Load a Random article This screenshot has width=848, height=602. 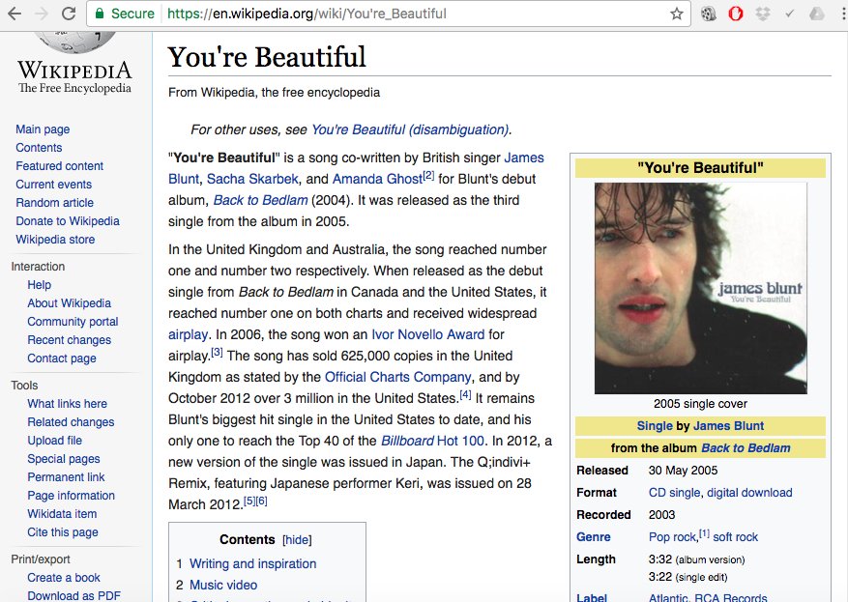click(54, 203)
